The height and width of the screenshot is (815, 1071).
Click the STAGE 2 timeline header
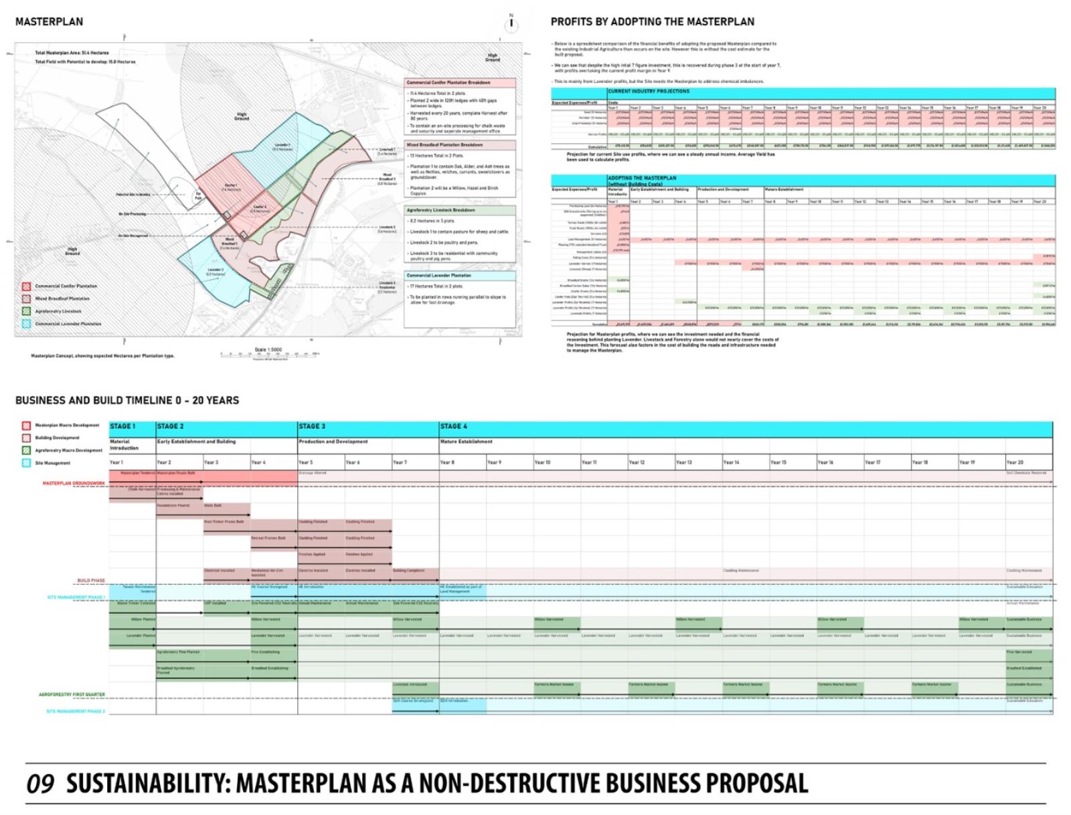click(x=227, y=430)
